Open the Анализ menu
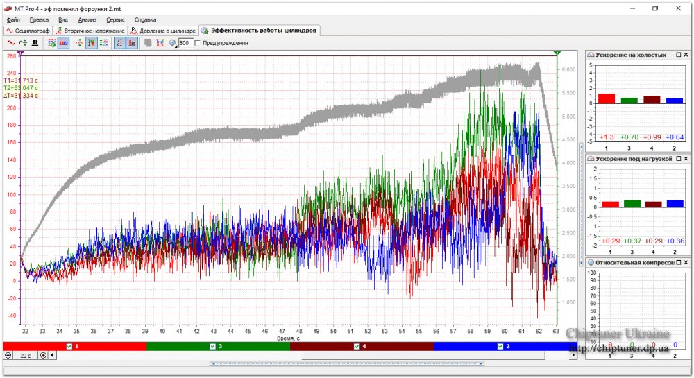The image size is (694, 378). click(x=87, y=20)
